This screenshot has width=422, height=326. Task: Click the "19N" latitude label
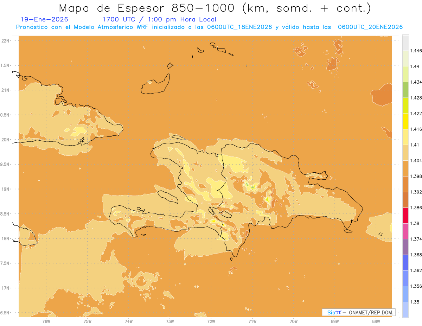pos(5,189)
